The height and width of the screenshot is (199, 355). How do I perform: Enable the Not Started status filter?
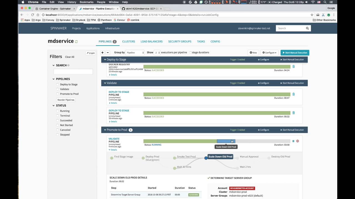click(x=58, y=125)
